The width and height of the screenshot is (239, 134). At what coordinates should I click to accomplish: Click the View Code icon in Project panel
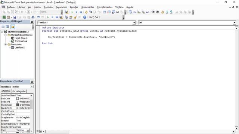3,27
